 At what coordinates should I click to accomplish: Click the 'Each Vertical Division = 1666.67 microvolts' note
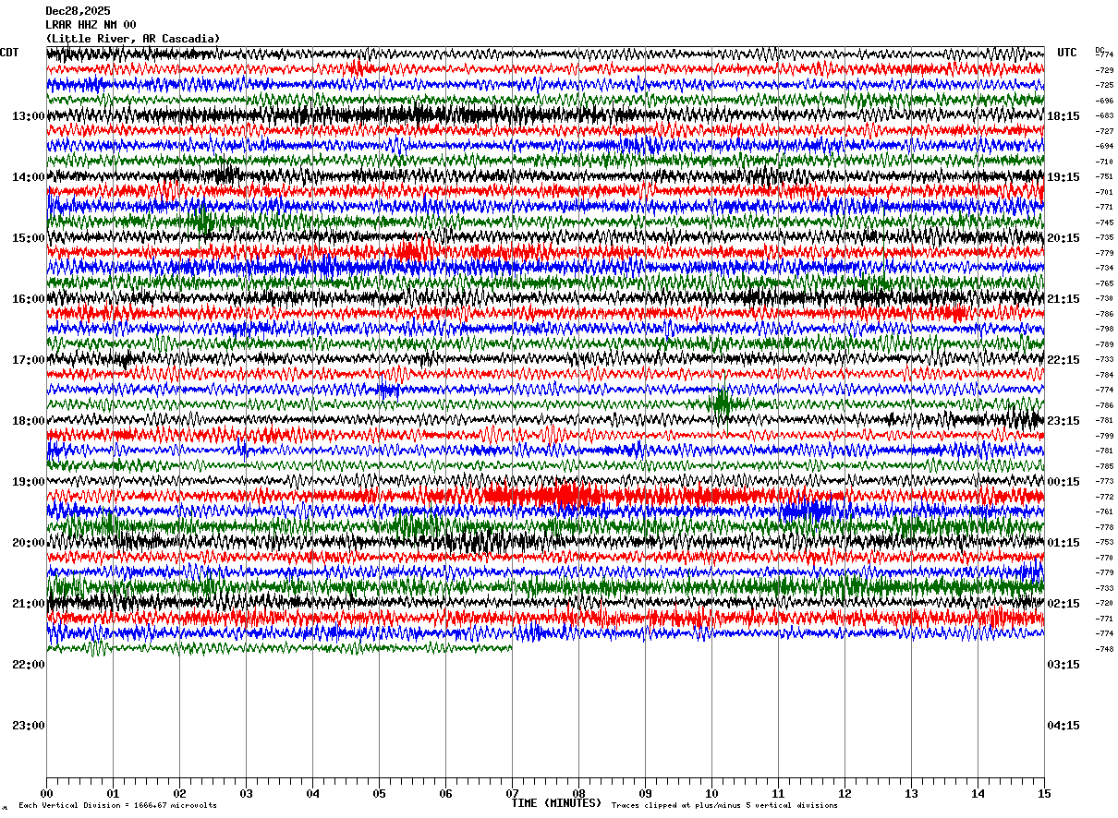click(x=118, y=806)
